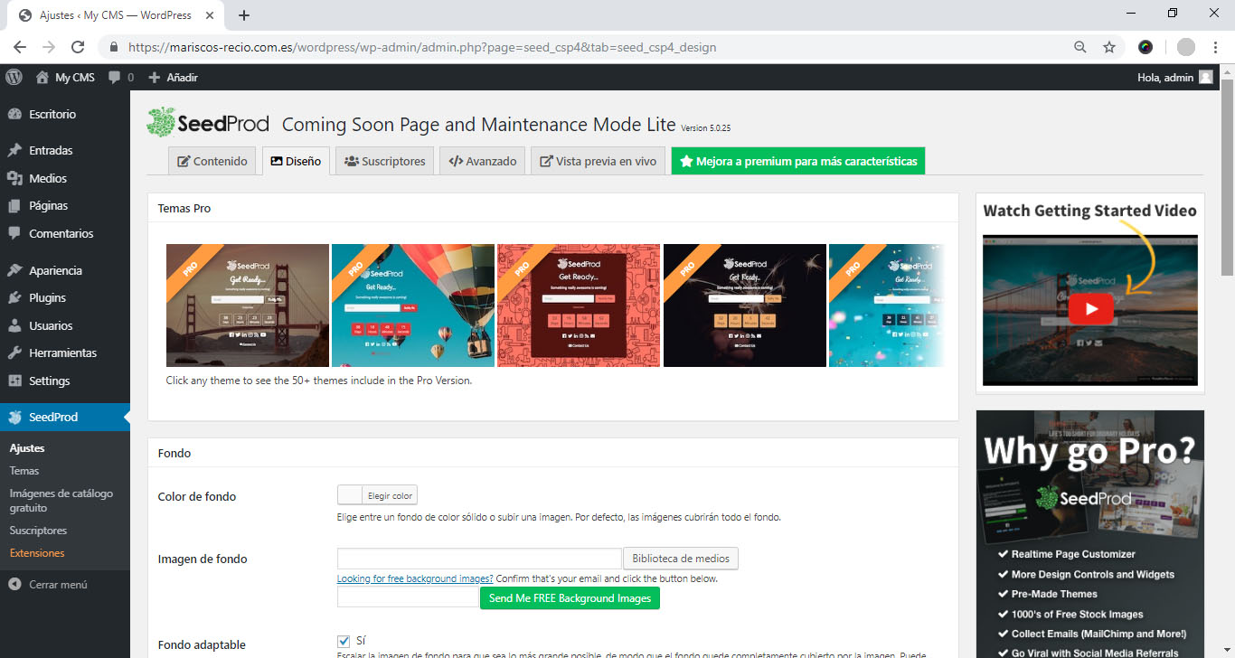
Task: Bookmark this page with star icon
Action: [1109, 47]
